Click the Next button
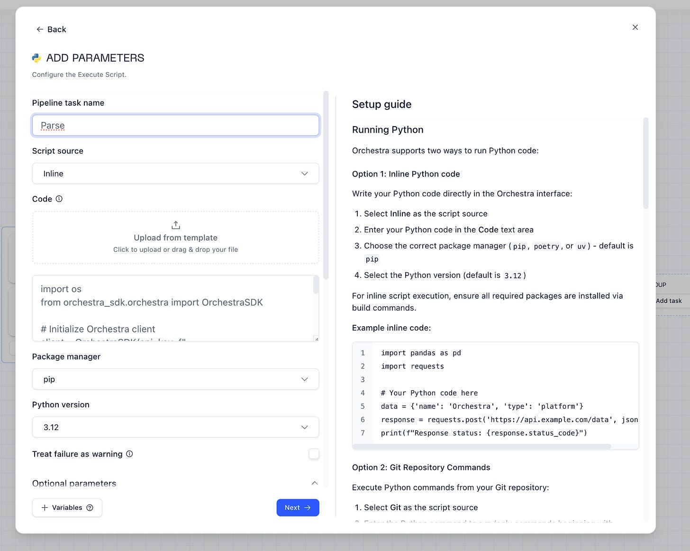Image resolution: width=690 pixels, height=551 pixels. (x=298, y=507)
